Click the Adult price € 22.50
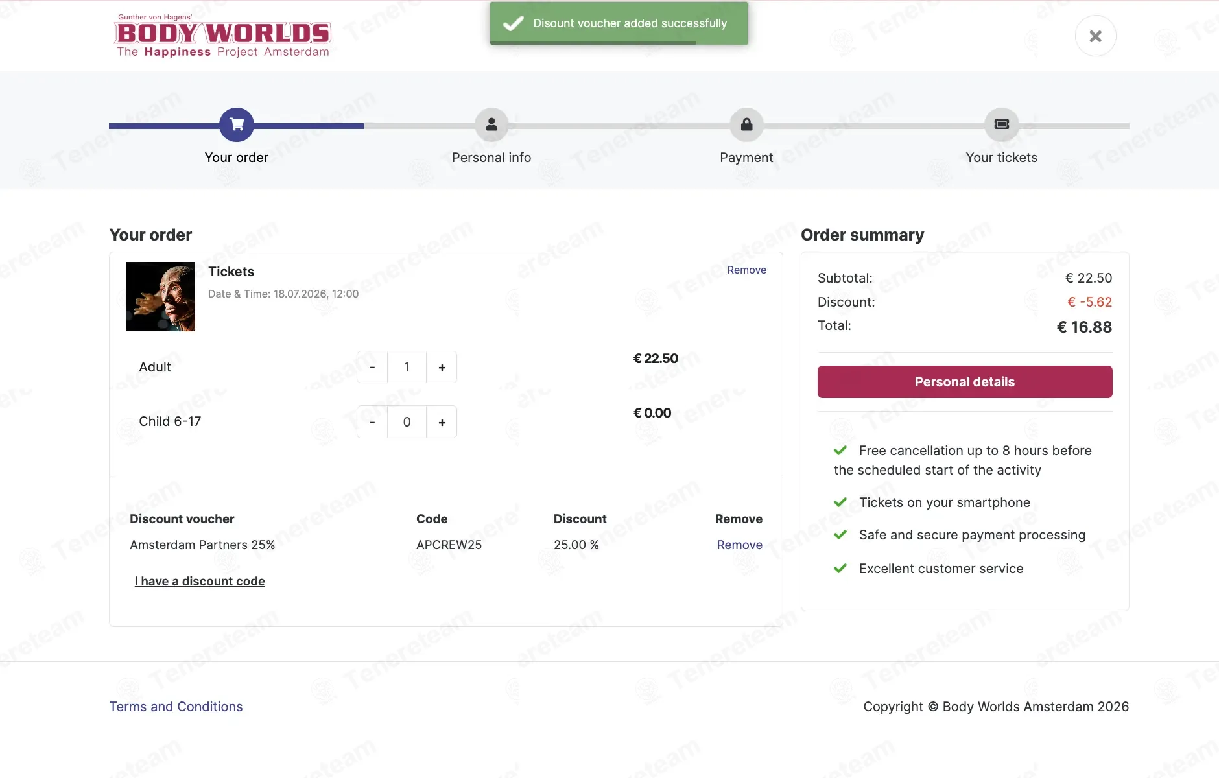This screenshot has width=1219, height=778. coord(656,359)
